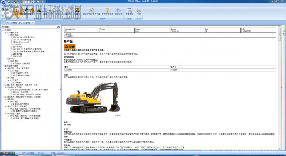This screenshot has height=156, width=286.
Task: Close the EC480D L (Volvo) [EXC] tab
Action: [x=33, y=23]
